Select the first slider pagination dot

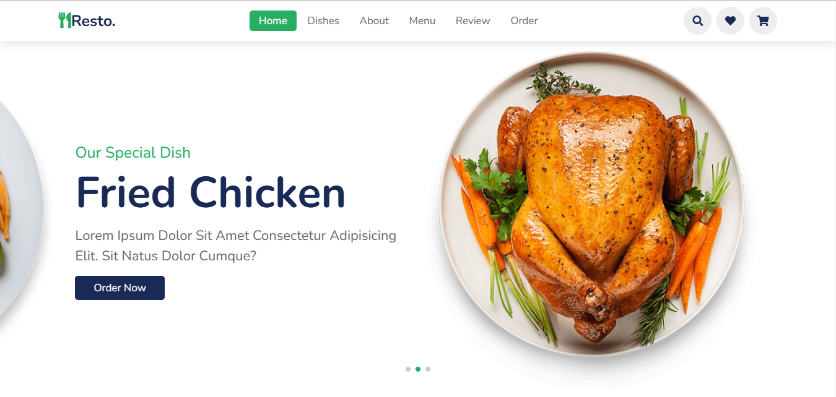tap(408, 369)
